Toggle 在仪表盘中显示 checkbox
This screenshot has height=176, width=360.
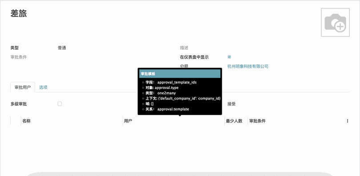pyautogui.click(x=229, y=57)
